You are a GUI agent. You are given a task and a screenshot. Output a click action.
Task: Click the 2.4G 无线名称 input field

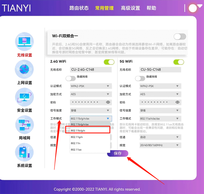click(91, 70)
